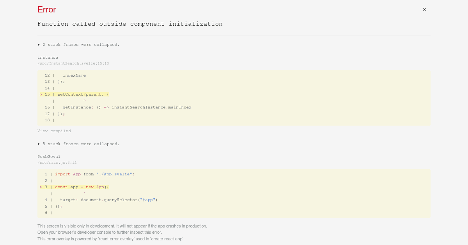Close the error overlay with the X
The image size is (468, 245).
click(x=424, y=9)
